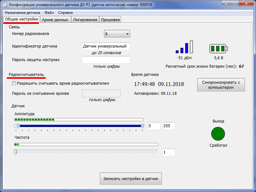Open the Справка menu
The width and height of the screenshot is (256, 192).
click(x=65, y=12)
